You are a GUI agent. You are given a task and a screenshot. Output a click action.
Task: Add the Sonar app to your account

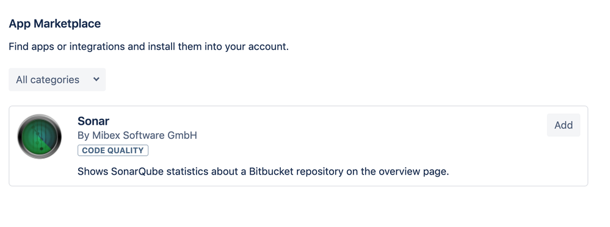564,125
